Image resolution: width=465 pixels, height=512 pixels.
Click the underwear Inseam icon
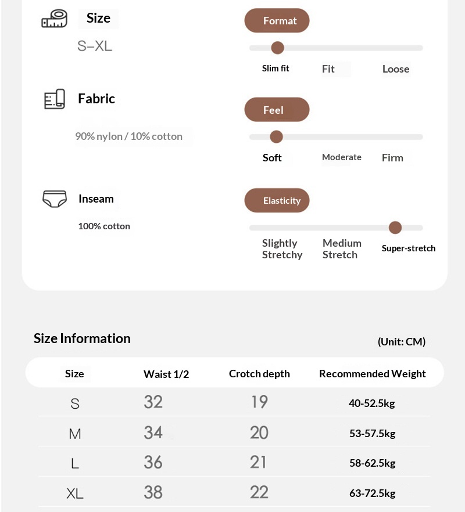coord(55,199)
